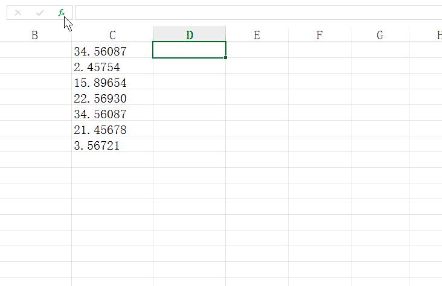442x286 pixels.
Task: Select column F header
Action: tap(319, 35)
